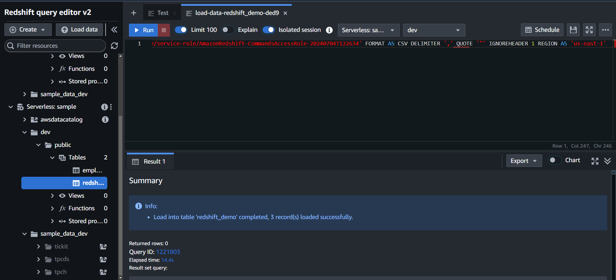Click the SQL editor line 1 text
This screenshot has height=280, width=616.
pos(378,44)
